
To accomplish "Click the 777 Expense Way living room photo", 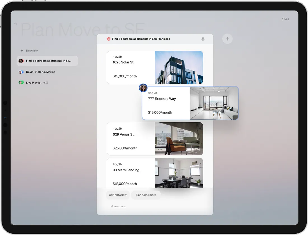I will pyautogui.click(x=214, y=103).
